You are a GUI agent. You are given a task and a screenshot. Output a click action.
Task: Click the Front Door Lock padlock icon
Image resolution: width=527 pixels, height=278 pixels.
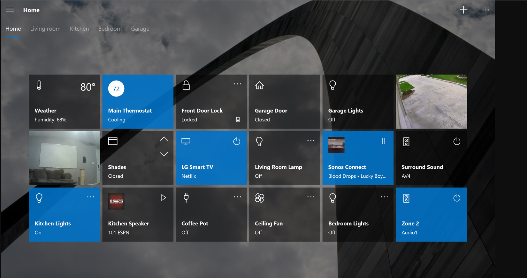click(186, 85)
